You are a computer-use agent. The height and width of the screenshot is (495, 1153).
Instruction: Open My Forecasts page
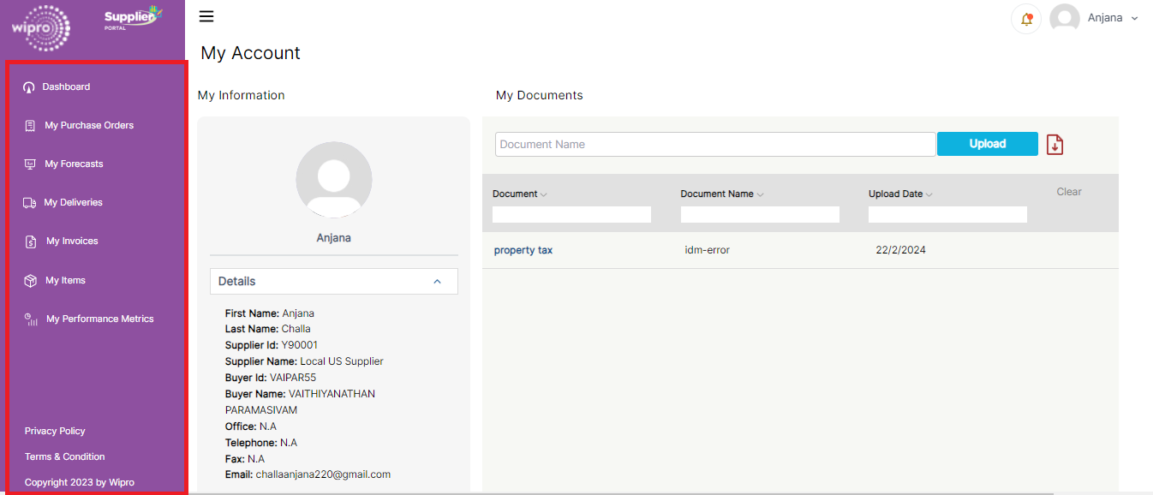[74, 164]
